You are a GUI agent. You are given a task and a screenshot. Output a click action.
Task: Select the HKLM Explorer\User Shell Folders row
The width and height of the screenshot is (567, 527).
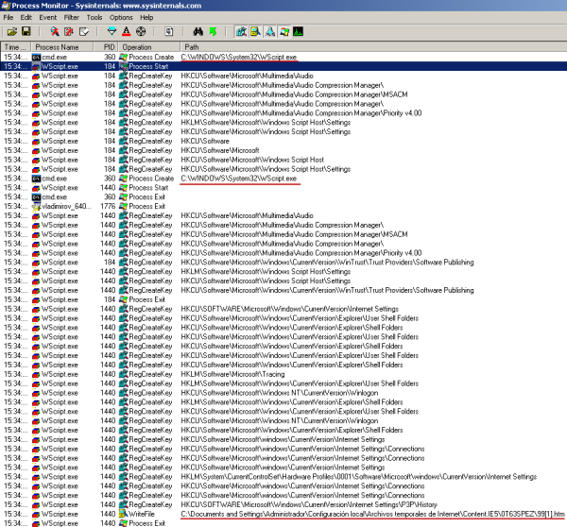click(283, 383)
